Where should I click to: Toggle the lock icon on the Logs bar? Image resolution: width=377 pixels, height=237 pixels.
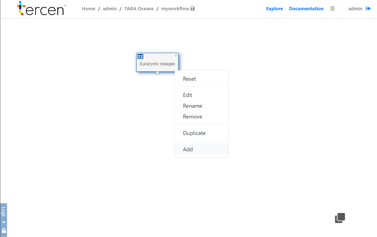coord(4,230)
